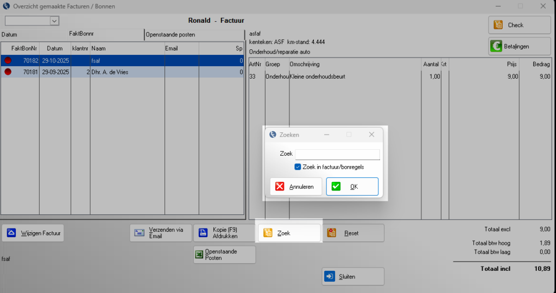The image size is (556, 293).
Task: Select invoice row 70181 Dhr. A. de Vries
Action: coord(122,72)
